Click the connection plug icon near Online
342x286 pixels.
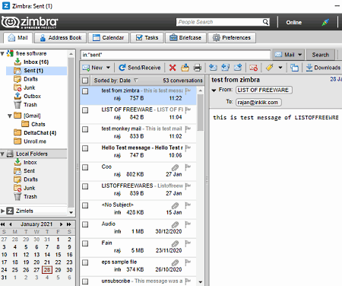tap(325, 22)
